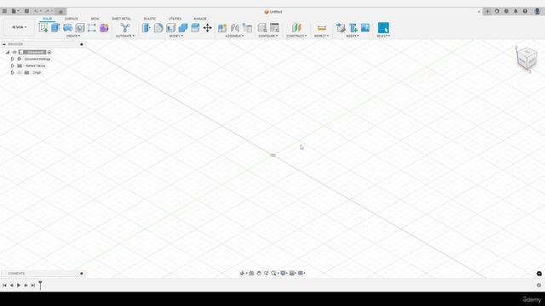Click the As-built Joint icon
545x306 pixels.
point(248,28)
